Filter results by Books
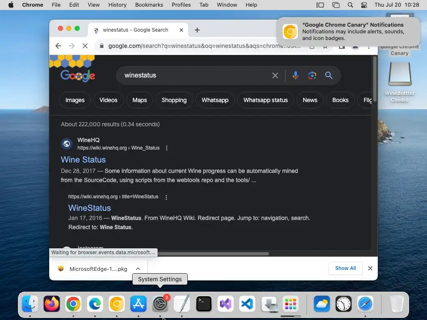 coord(340,100)
